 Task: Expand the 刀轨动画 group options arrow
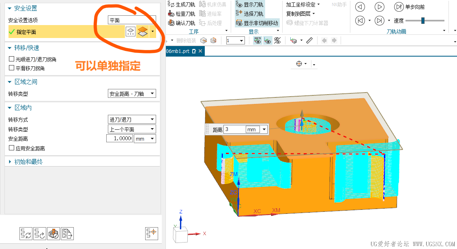click(x=444, y=30)
